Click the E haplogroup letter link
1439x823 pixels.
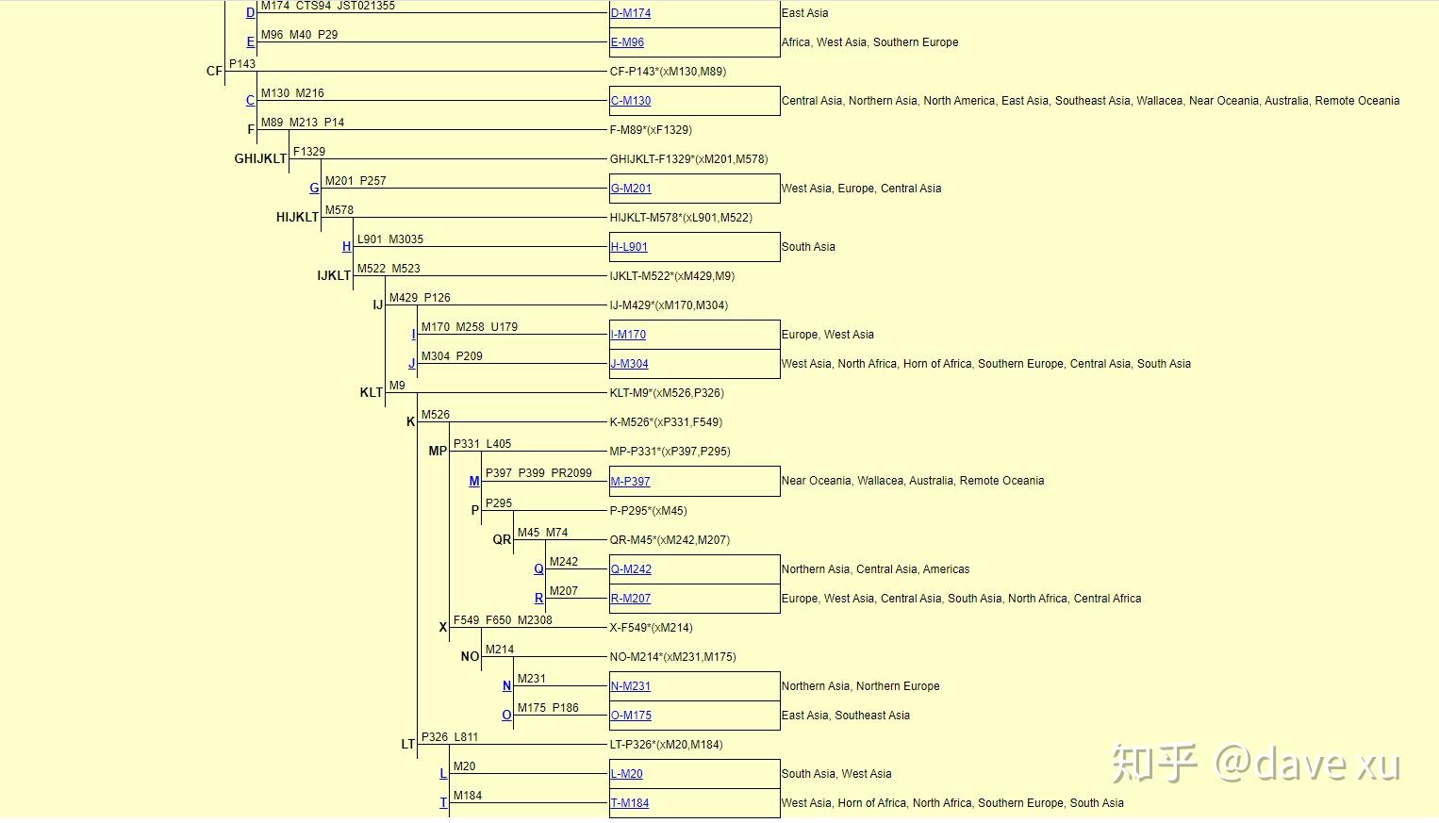(250, 41)
